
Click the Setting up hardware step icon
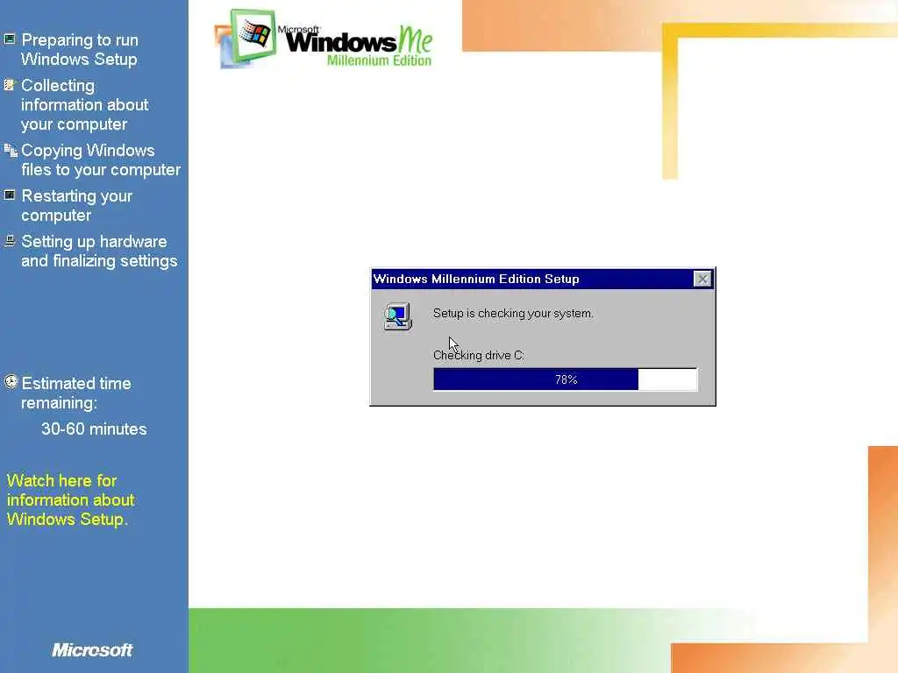point(10,240)
